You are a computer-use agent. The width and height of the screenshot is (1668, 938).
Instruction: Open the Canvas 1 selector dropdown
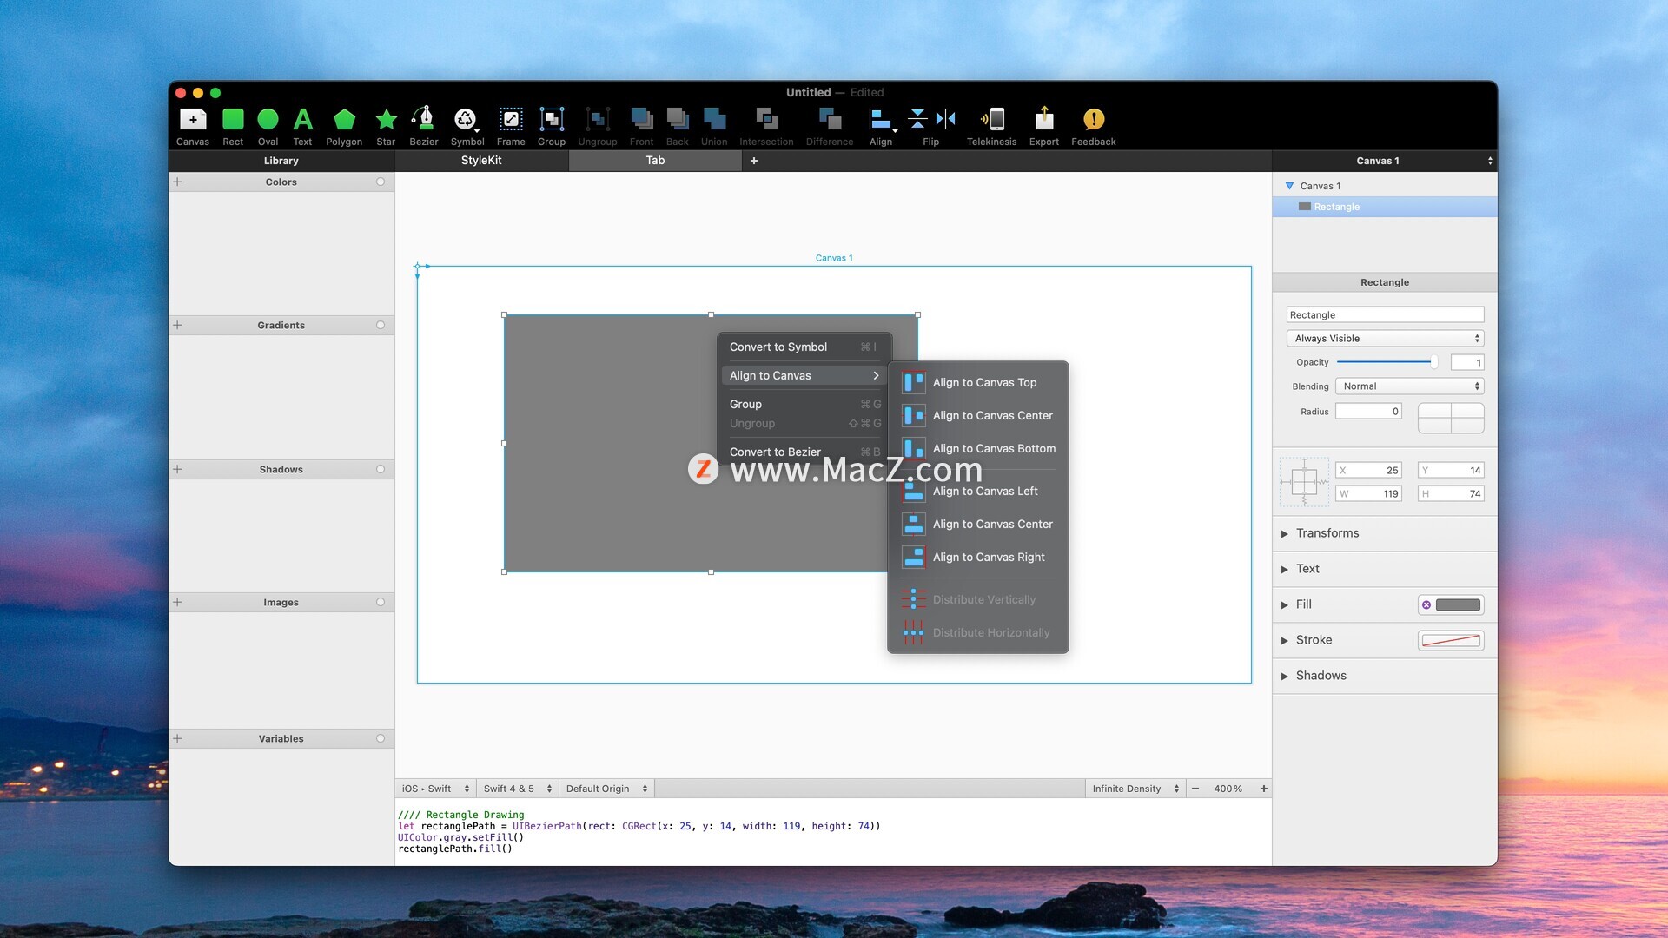1385,161
